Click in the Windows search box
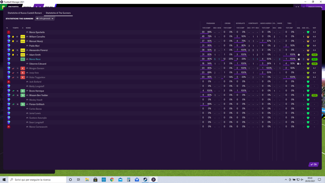The width and height of the screenshot is (325, 183). coord(37,180)
